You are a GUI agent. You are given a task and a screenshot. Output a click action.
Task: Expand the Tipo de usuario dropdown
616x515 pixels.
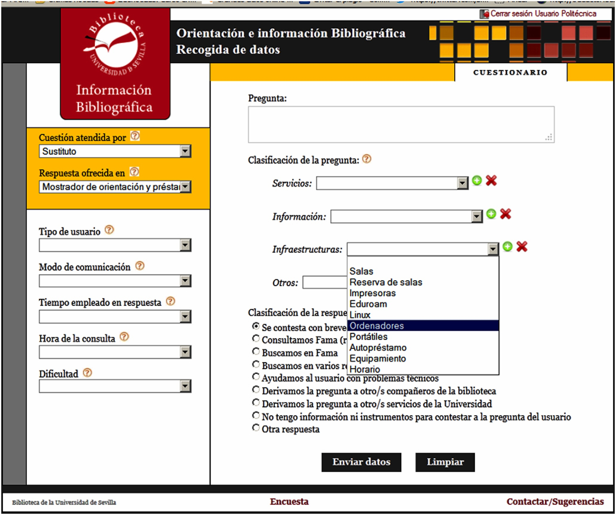pos(115,245)
